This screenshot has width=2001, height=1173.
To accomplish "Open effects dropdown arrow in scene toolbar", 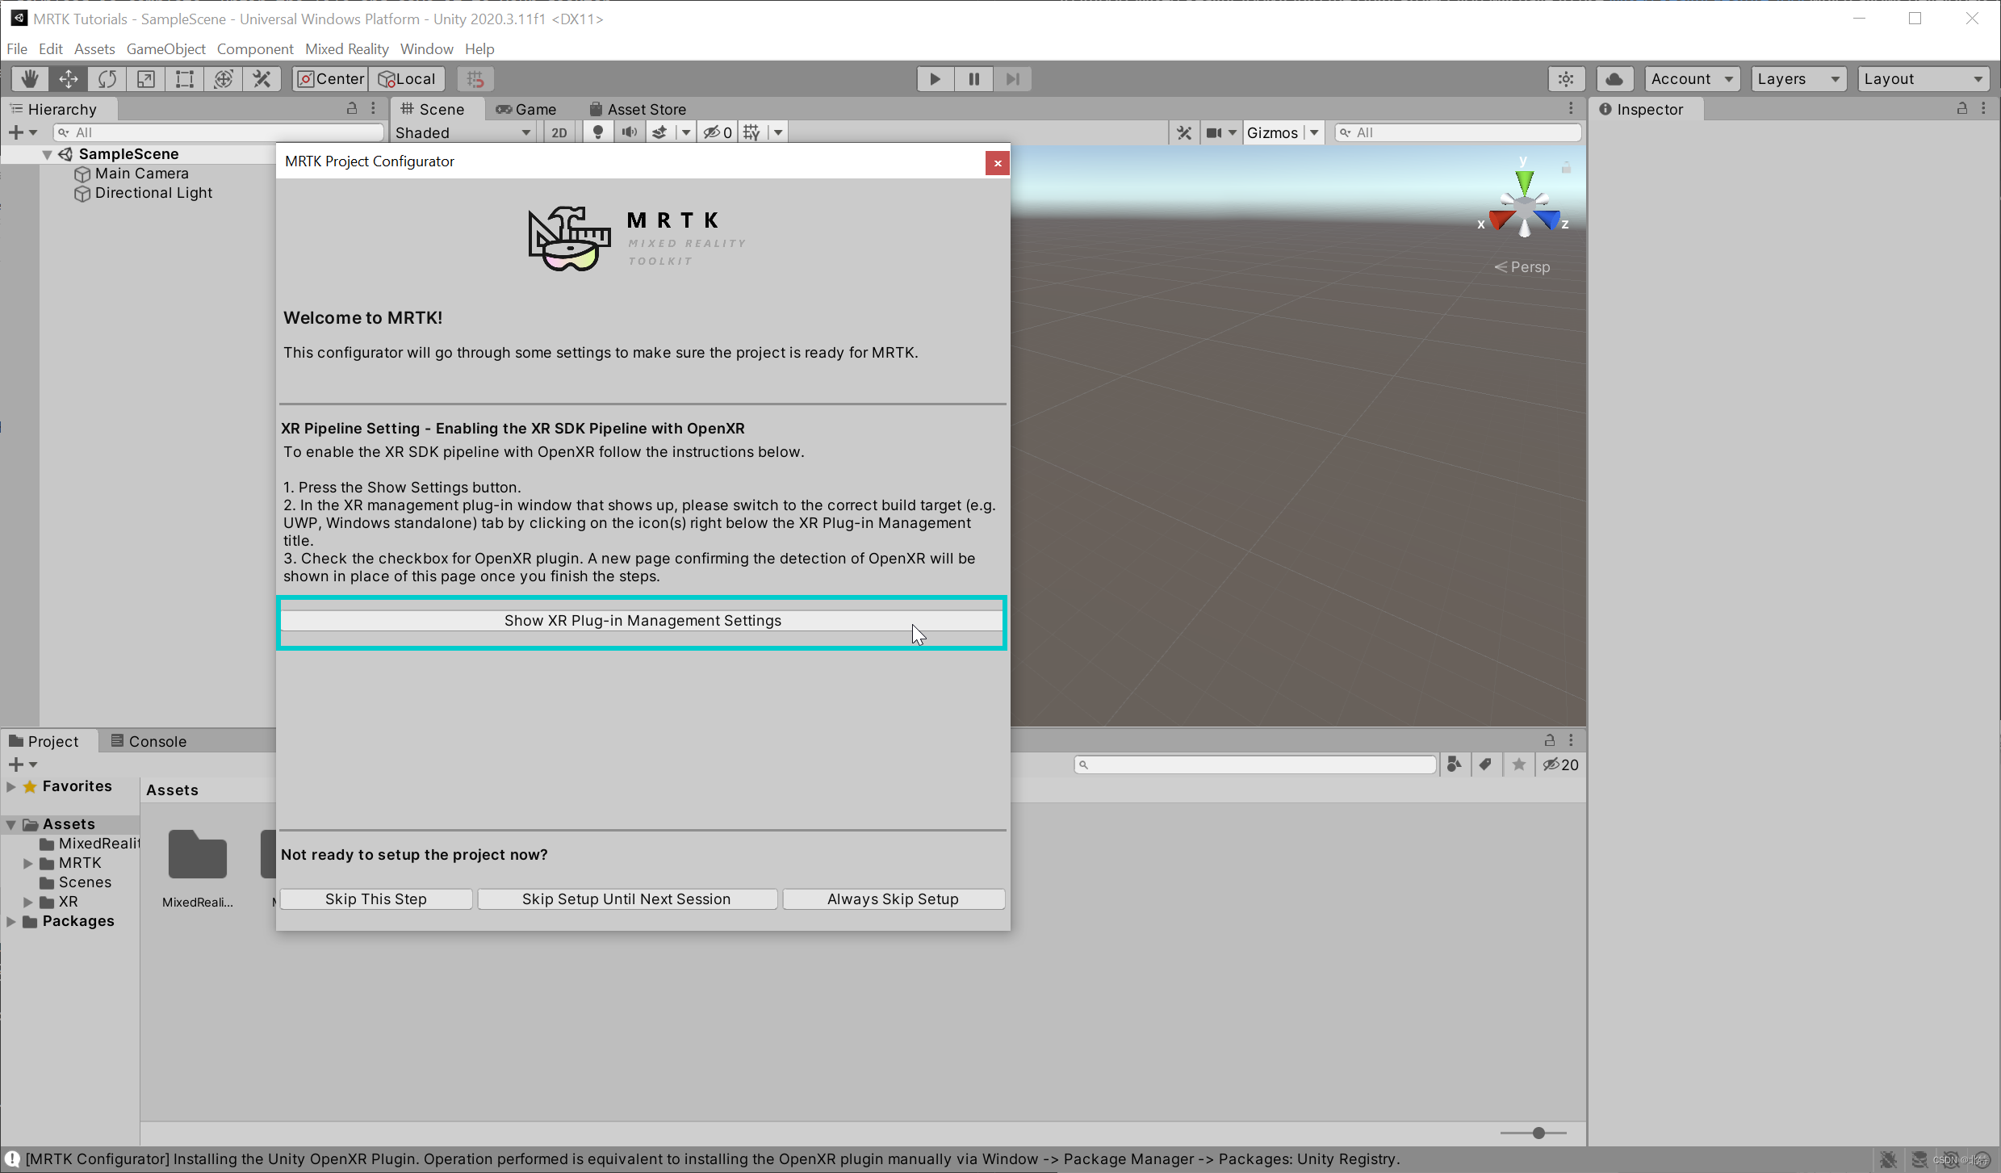I will pos(685,132).
